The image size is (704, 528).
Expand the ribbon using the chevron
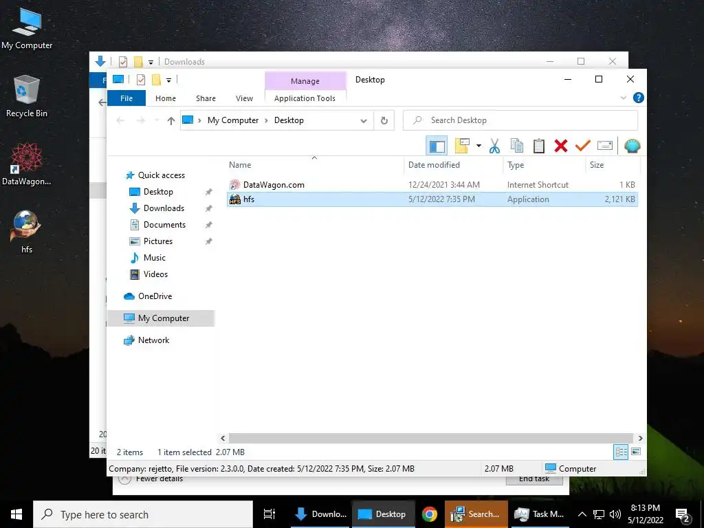623,98
